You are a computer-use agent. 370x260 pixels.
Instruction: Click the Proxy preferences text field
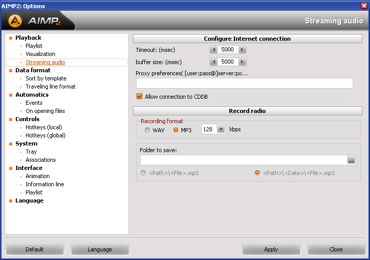pyautogui.click(x=245, y=83)
